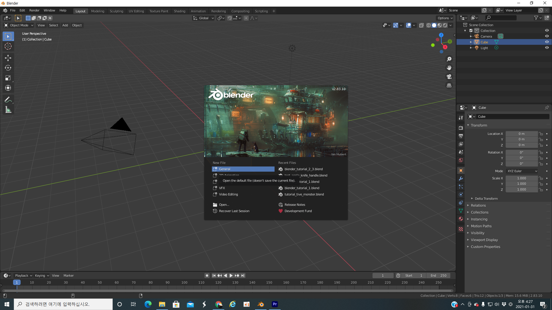This screenshot has height=310, width=552.
Task: Toggle visibility of the Light object
Action: [547, 48]
